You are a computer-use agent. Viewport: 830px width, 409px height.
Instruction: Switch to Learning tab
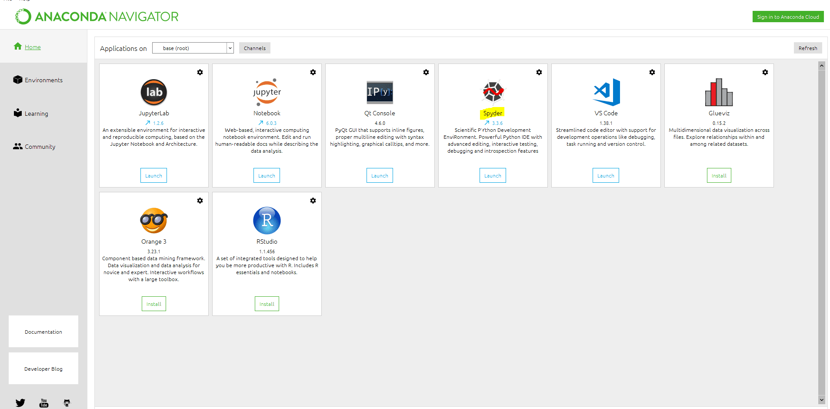click(31, 114)
